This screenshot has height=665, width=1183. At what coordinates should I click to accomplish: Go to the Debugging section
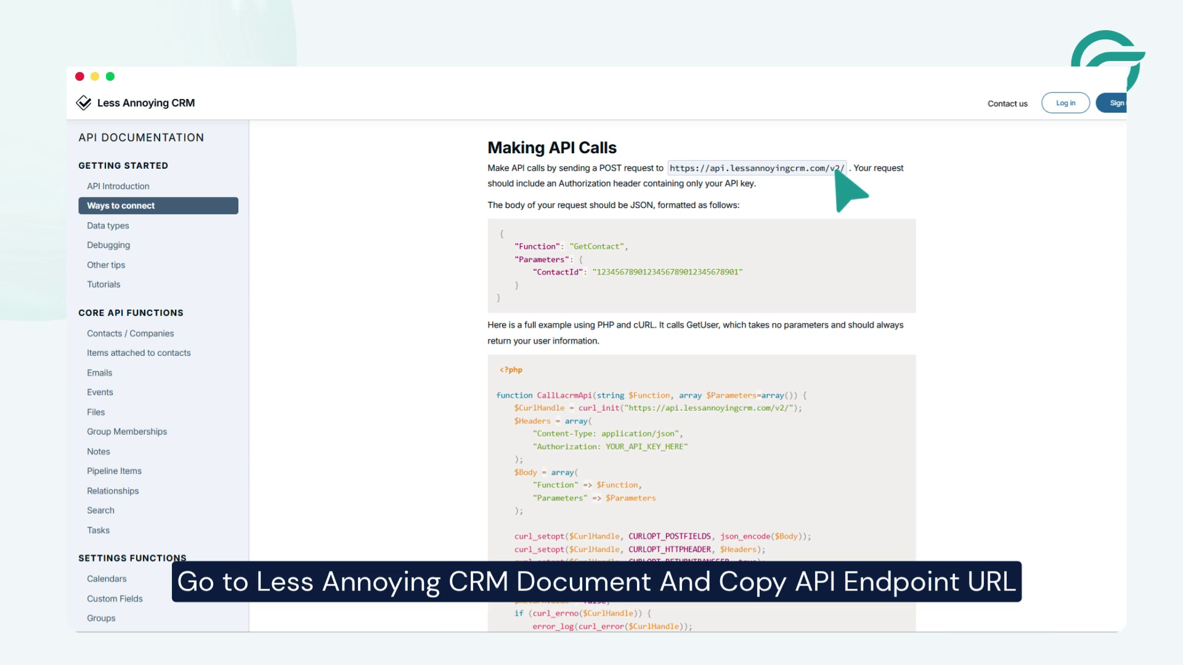(x=108, y=245)
